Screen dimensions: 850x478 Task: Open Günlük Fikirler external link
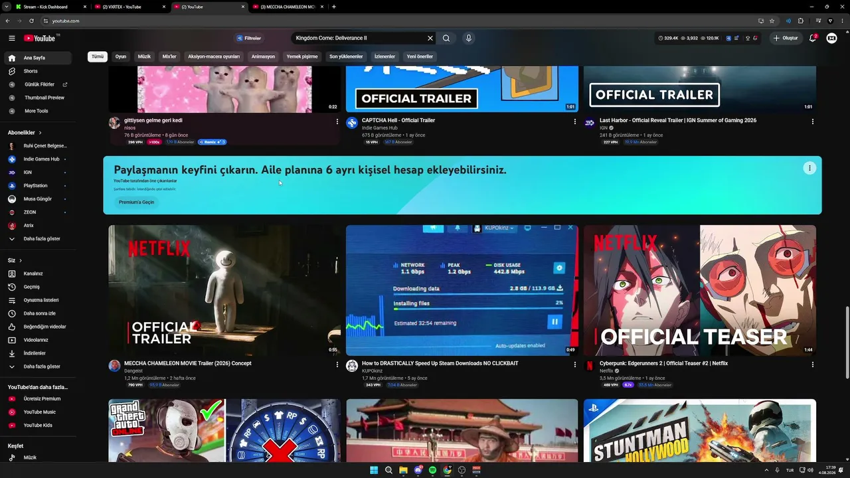pos(37,84)
